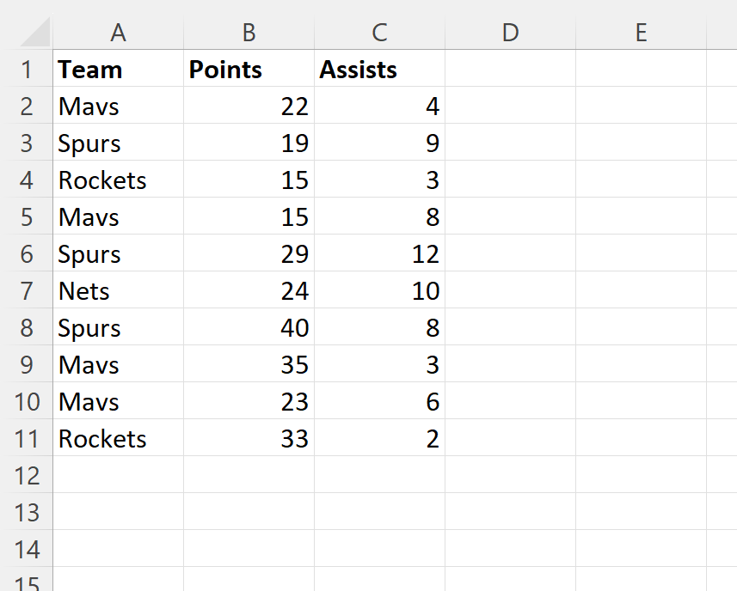Viewport: 737px width, 591px height.
Task: Click the Points header cell
Action: [x=249, y=69]
